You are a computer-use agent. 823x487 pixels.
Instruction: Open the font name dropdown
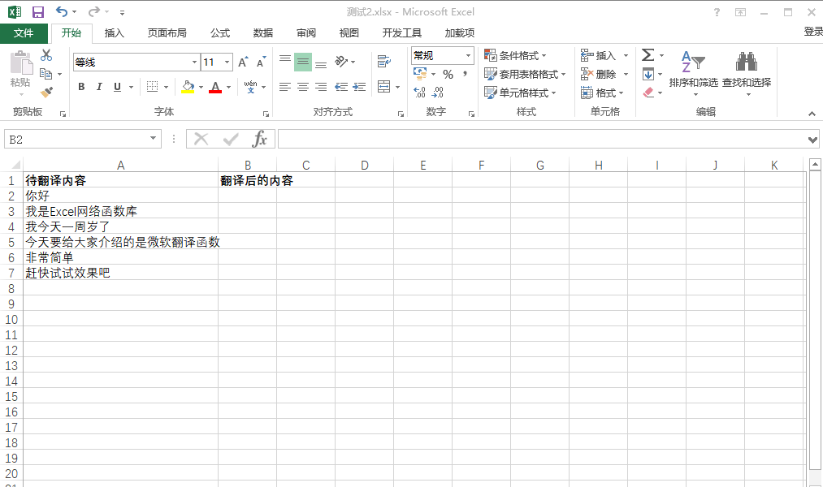[195, 62]
